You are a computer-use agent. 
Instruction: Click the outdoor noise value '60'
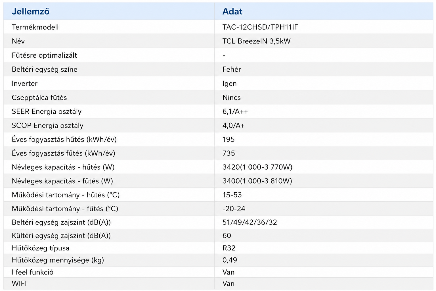pos(227,236)
